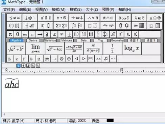Open the integral templates palette

click(x=77, y=26)
